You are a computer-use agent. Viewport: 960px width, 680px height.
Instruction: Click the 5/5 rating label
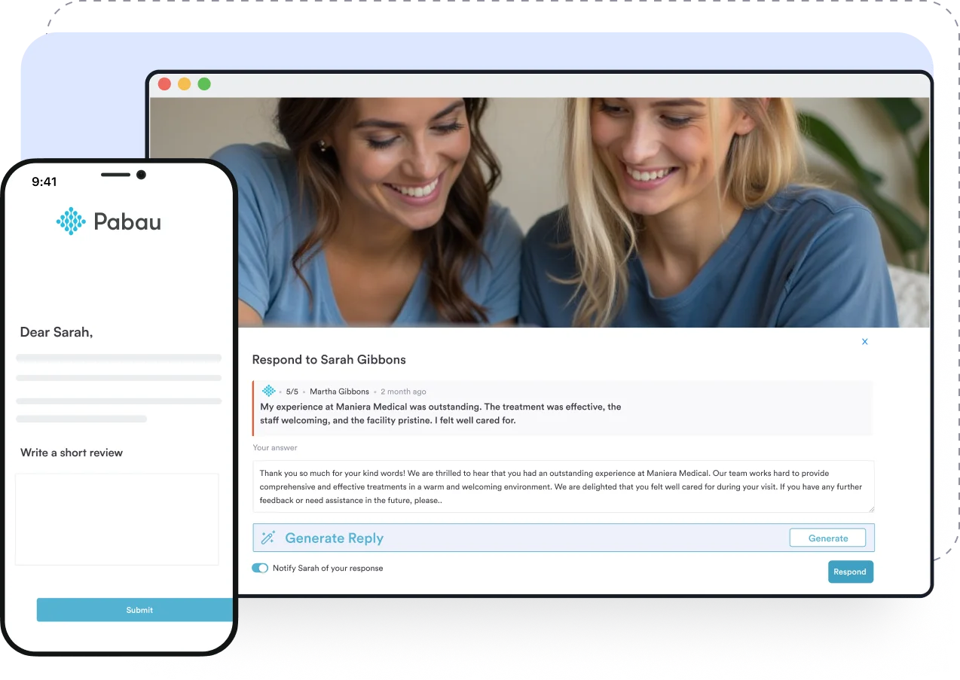tap(292, 392)
